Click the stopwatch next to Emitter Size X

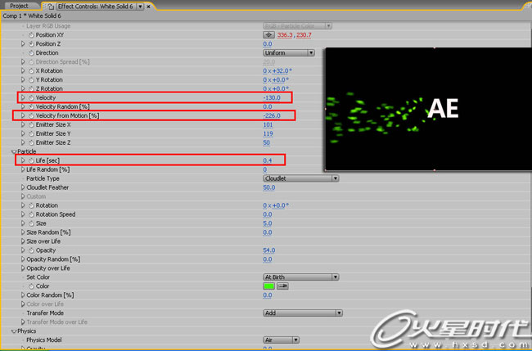tap(31, 125)
